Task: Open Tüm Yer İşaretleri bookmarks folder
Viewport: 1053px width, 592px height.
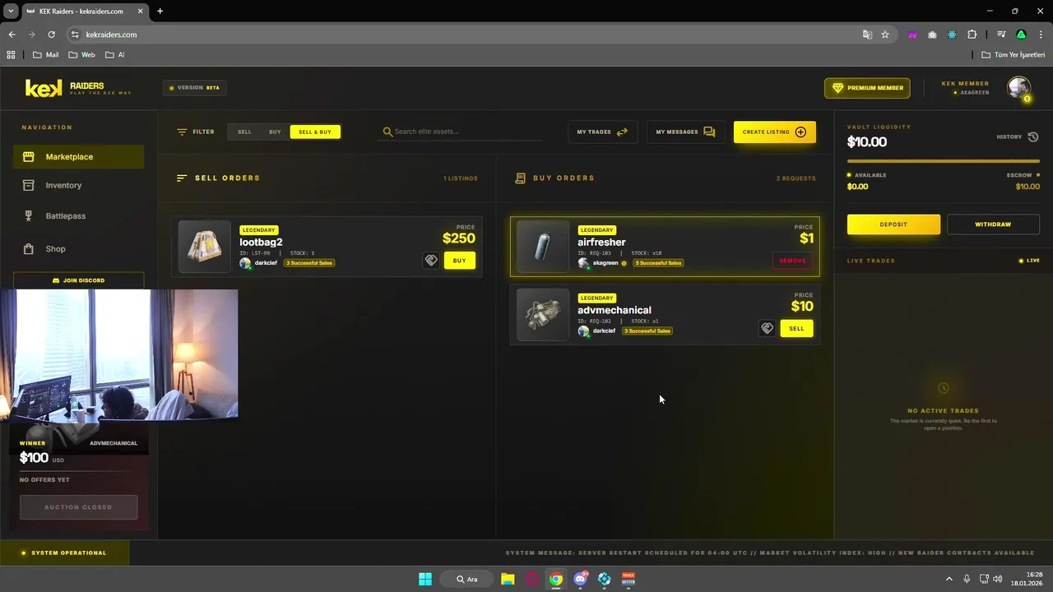Action: click(1013, 55)
